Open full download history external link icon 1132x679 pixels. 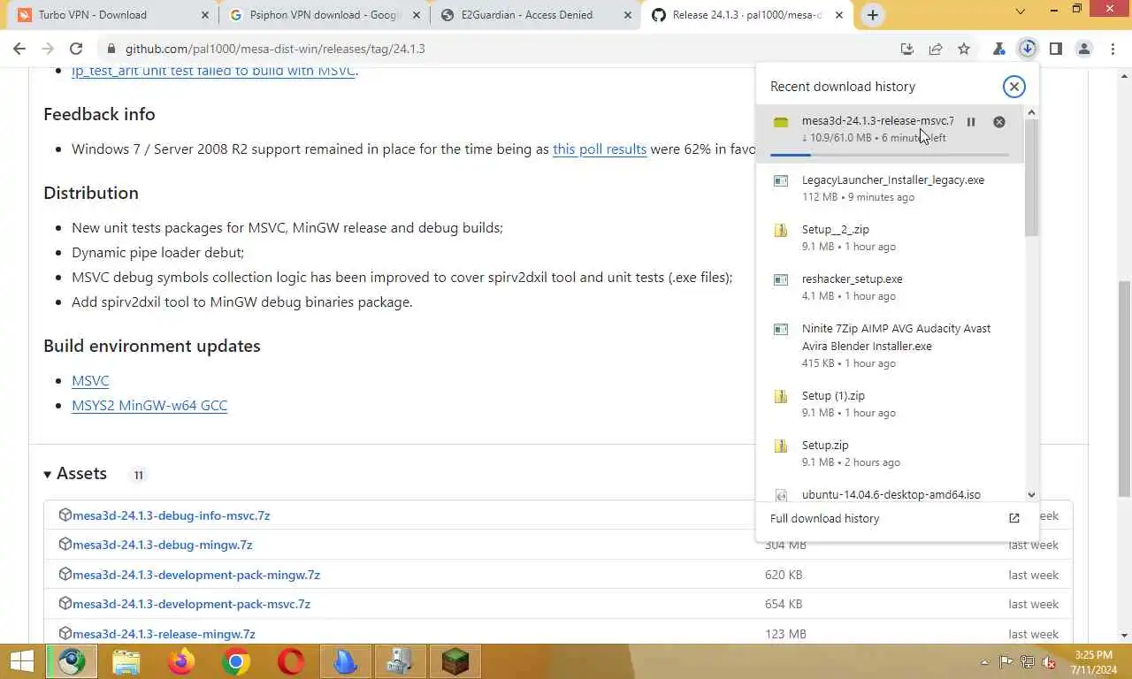tap(1014, 518)
